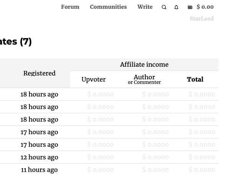Click the Total column header
Image resolution: width=244 pixels, height=175 pixels.
click(195, 79)
